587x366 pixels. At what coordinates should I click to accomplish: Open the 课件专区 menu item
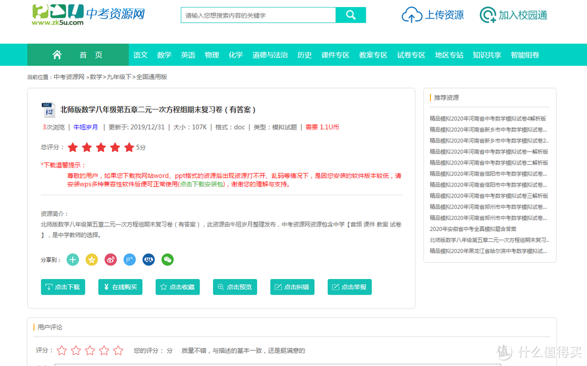335,55
